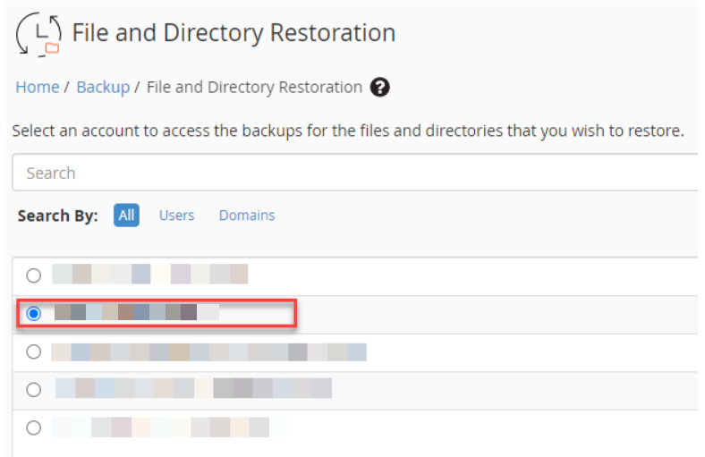
Task: Select the highlighted second account radio button
Action: point(34,313)
